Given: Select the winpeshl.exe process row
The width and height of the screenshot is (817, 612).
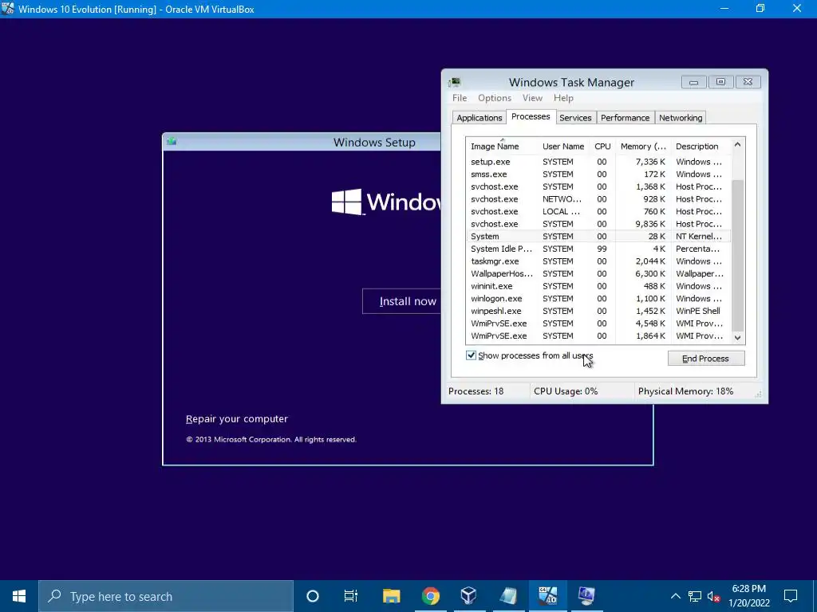Looking at the screenshot, I should pos(598,312).
